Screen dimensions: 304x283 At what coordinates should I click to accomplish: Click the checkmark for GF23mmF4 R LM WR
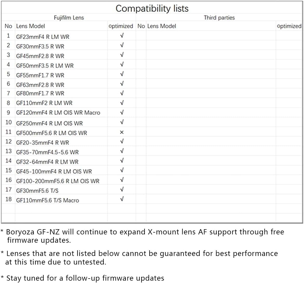pos(122,36)
